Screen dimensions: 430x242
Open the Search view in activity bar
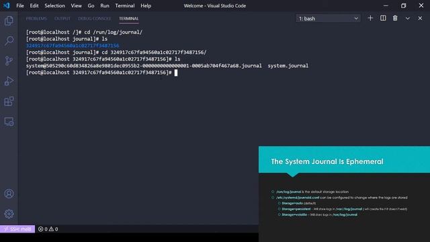(x=9, y=41)
